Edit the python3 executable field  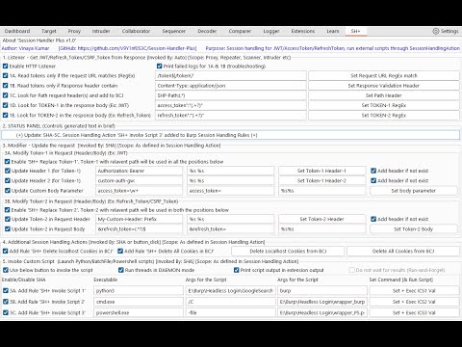click(139, 291)
